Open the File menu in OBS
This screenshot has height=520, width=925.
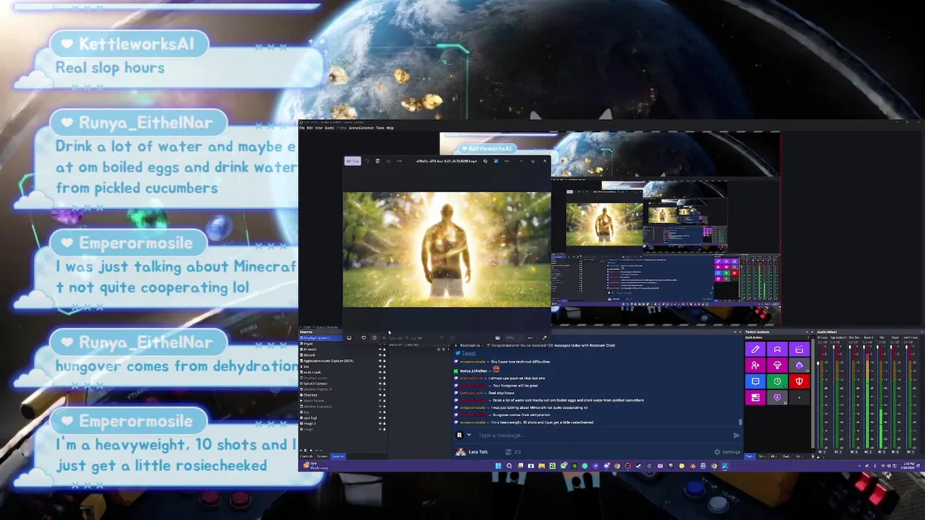(302, 128)
